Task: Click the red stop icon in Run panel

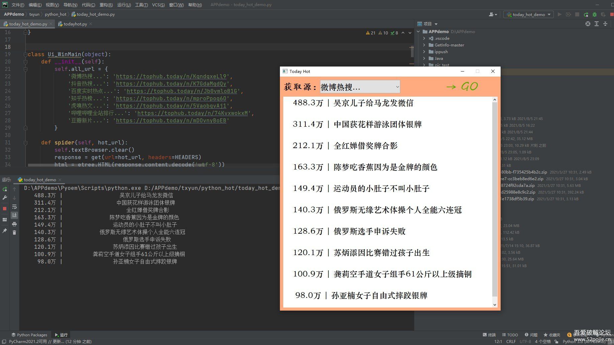Action: 5,208
